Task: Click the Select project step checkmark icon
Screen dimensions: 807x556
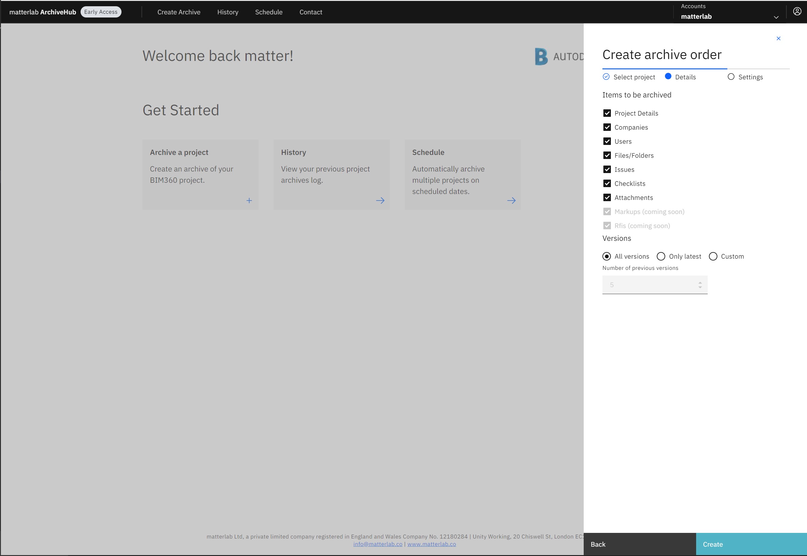Action: [x=606, y=77]
